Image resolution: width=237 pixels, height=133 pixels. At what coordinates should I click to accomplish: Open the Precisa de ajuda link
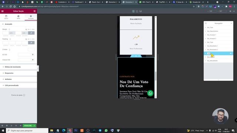(x=18, y=95)
